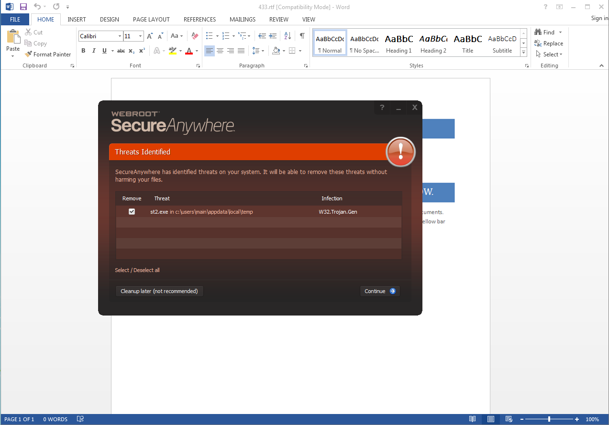Show or hide paragraph marks

click(x=302, y=36)
